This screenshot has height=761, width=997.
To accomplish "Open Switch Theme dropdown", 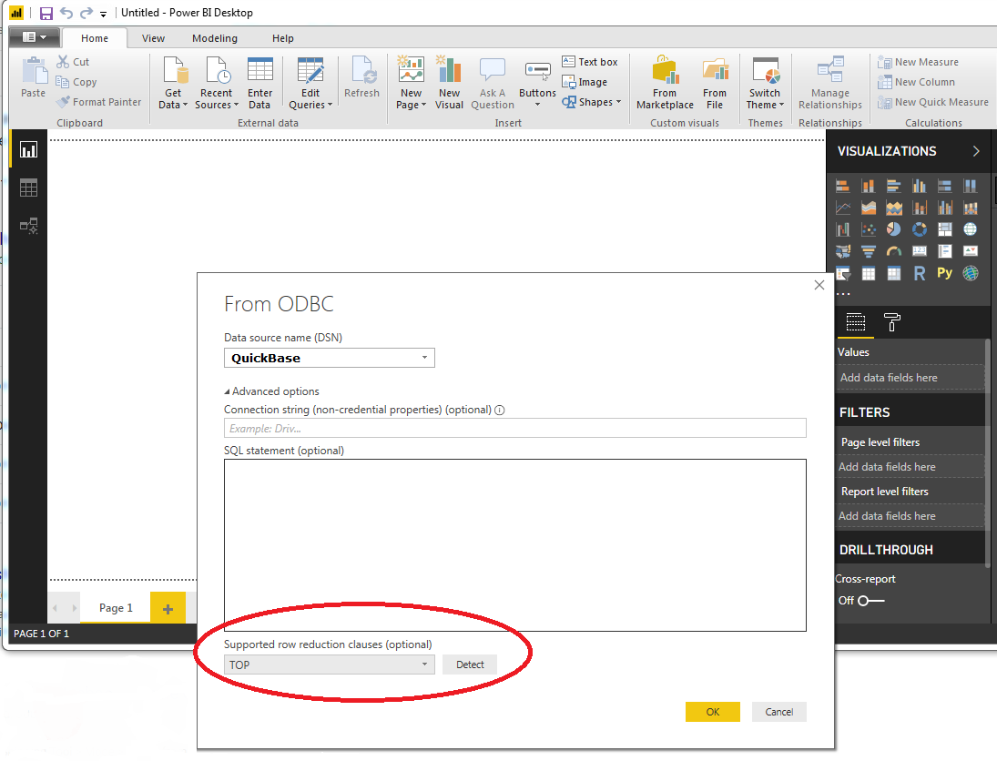I will [765, 83].
